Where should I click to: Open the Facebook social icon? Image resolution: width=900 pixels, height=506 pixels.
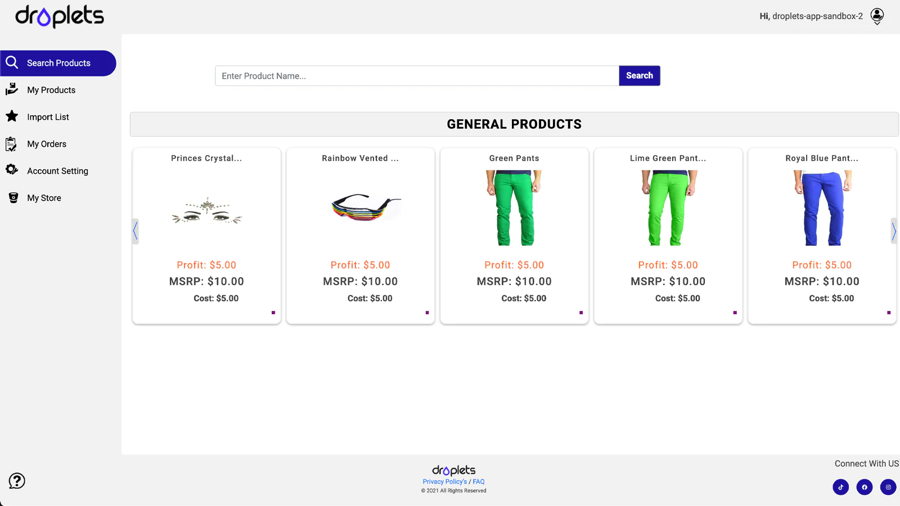[x=865, y=487]
